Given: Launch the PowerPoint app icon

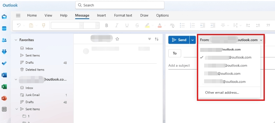Looking at the screenshot, I should pyautogui.click(x=4, y=98).
